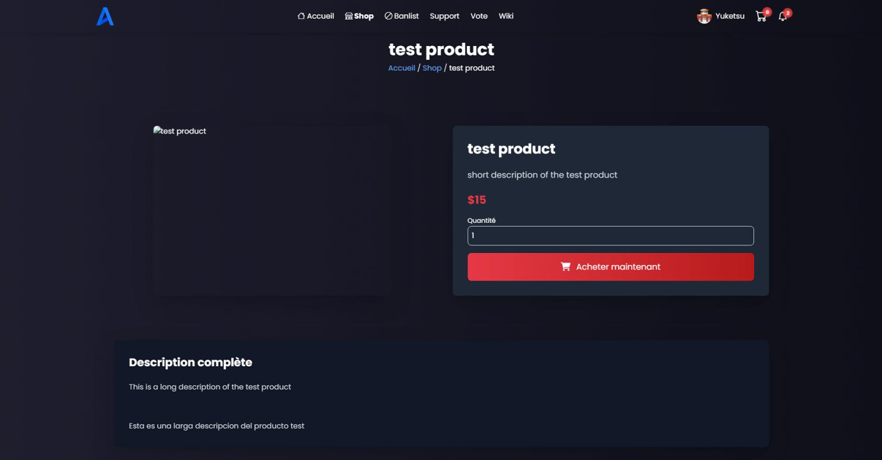This screenshot has width=882, height=460.
Task: Click the cart badge showing 0
Action: [x=766, y=11]
